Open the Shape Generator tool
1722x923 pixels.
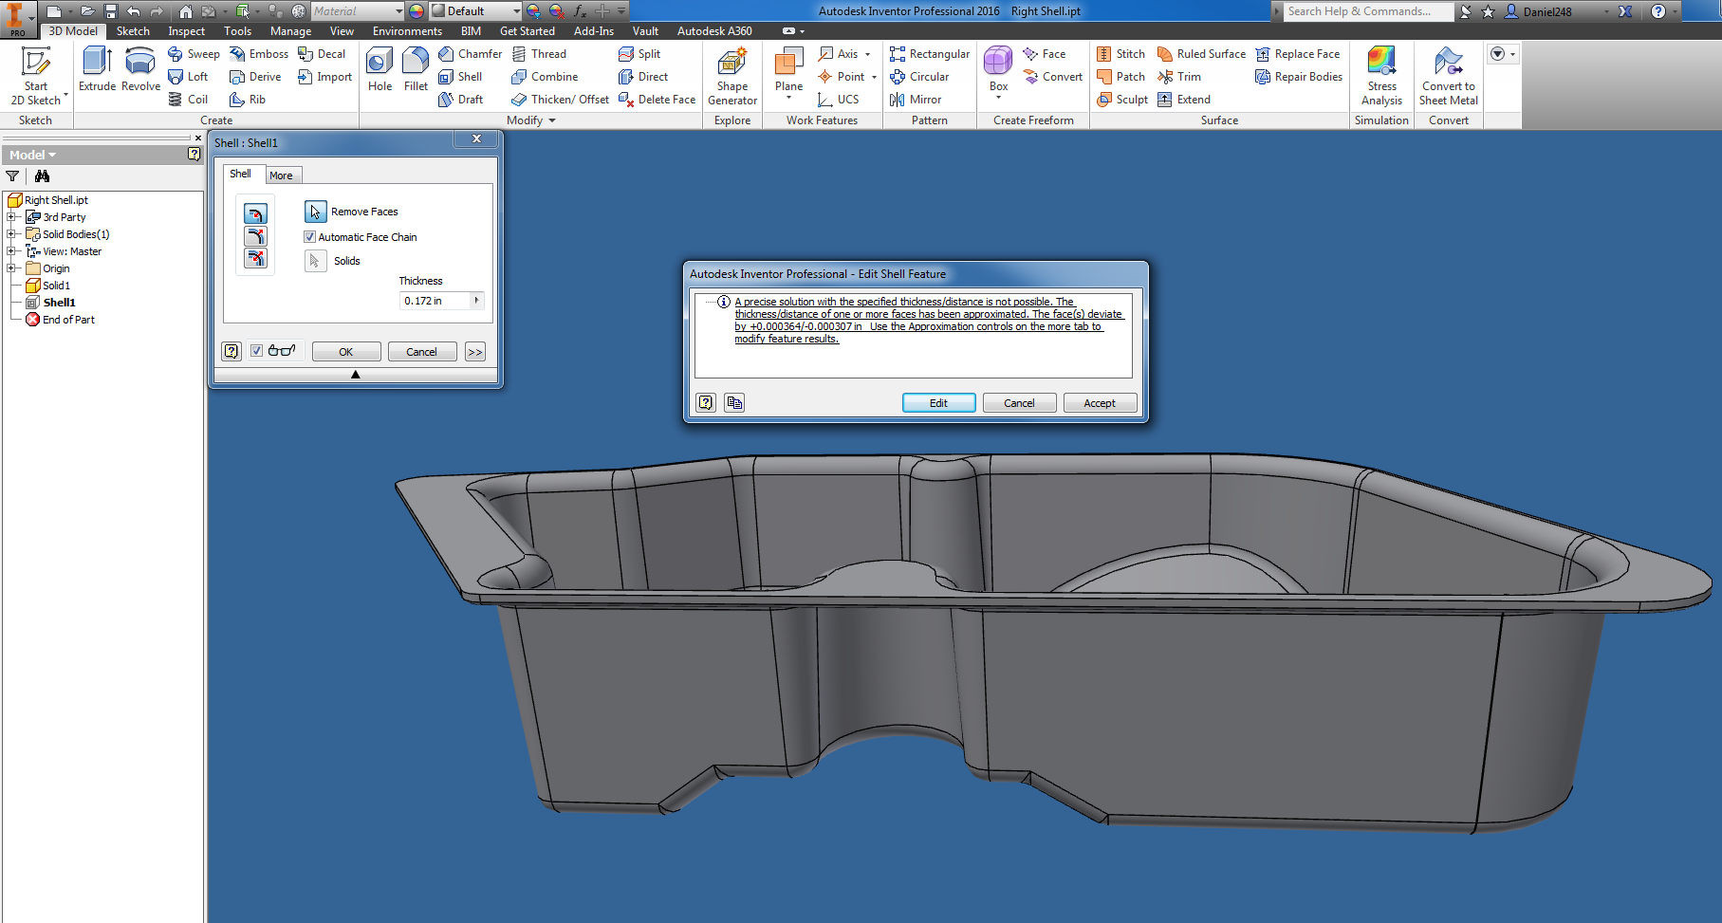pyautogui.click(x=732, y=76)
